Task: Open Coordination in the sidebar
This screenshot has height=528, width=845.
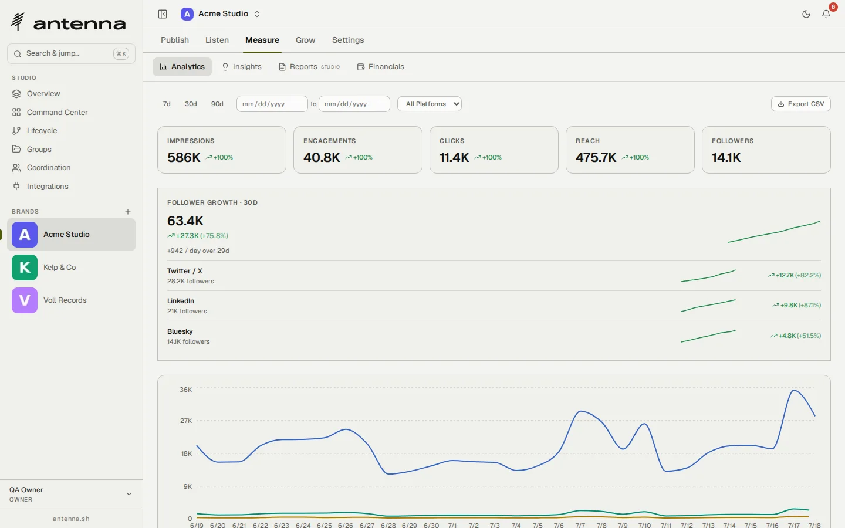Action: (x=71, y=168)
